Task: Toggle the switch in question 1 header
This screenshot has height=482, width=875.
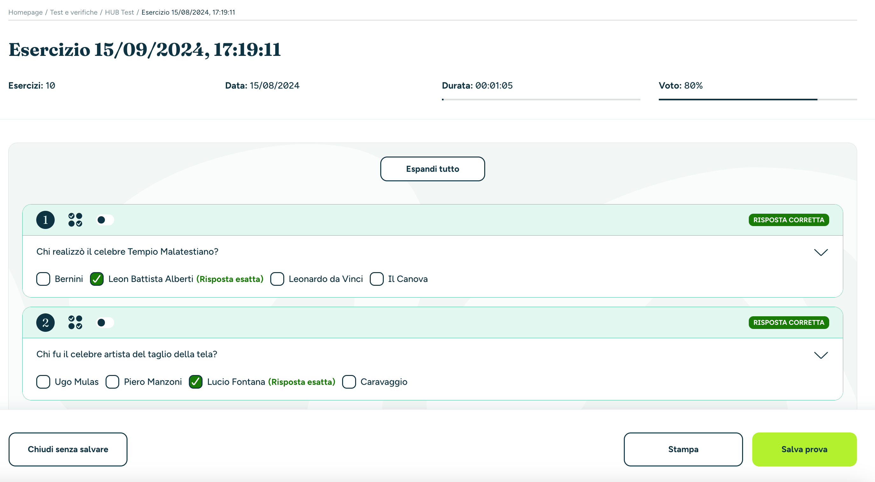Action: [x=105, y=220]
